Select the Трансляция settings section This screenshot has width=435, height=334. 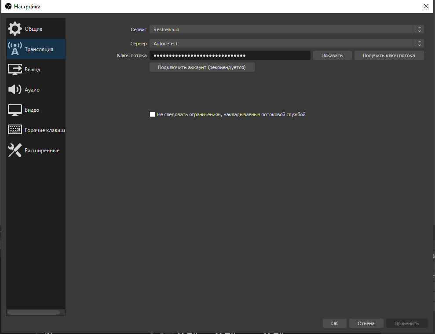click(x=36, y=49)
